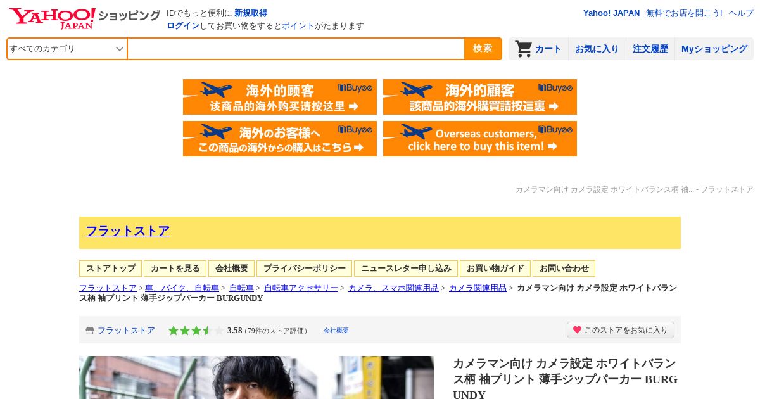This screenshot has width=760, height=399.
Task: Click the search text input field
Action: tap(296, 49)
